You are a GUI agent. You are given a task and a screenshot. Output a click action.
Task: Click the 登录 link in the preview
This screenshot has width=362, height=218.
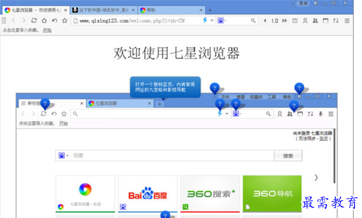tap(324, 138)
